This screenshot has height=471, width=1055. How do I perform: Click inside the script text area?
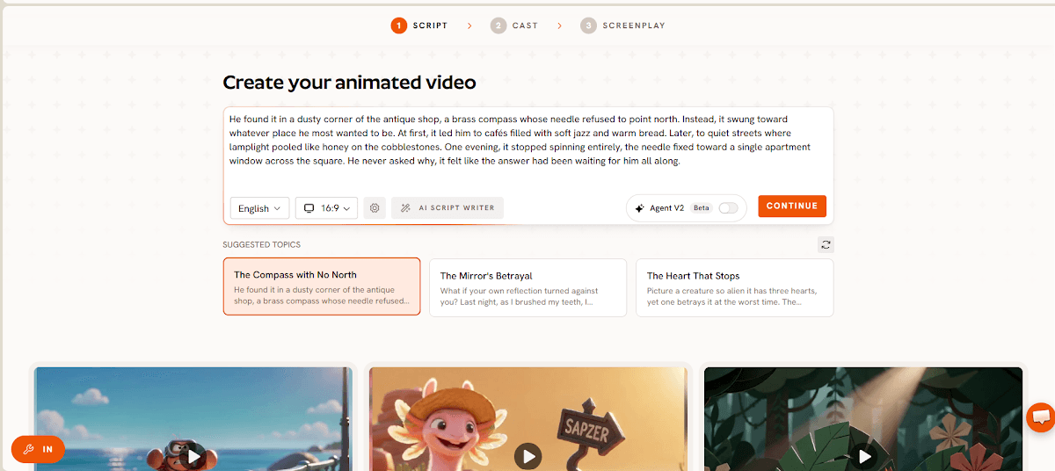tap(527, 147)
